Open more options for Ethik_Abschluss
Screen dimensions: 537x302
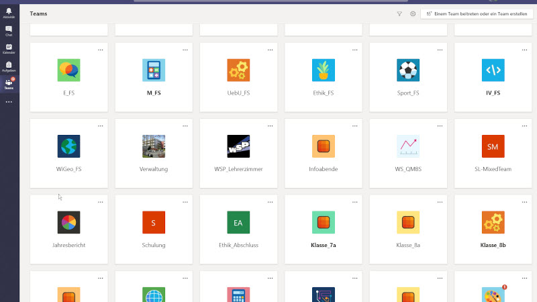coord(271,202)
